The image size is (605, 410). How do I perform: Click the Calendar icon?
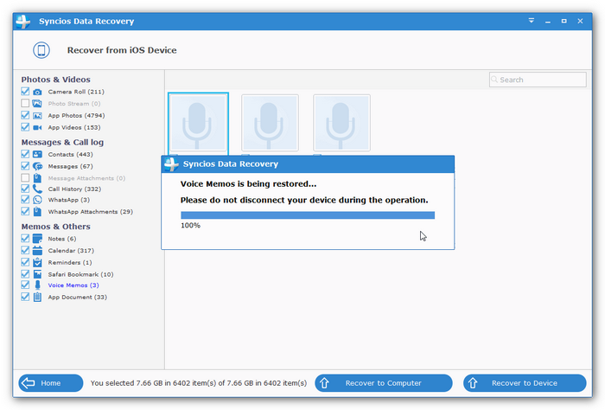point(37,251)
